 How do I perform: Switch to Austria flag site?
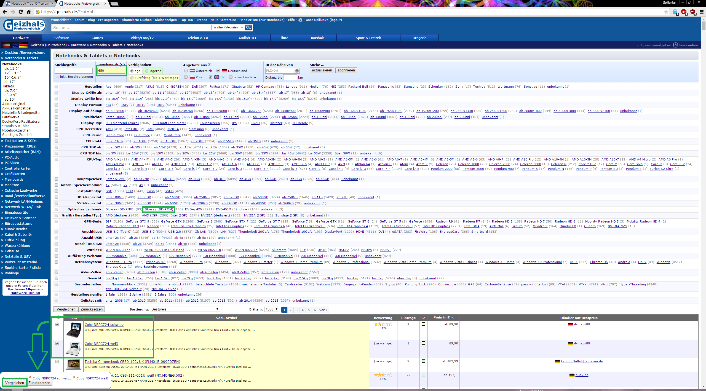(6, 45)
